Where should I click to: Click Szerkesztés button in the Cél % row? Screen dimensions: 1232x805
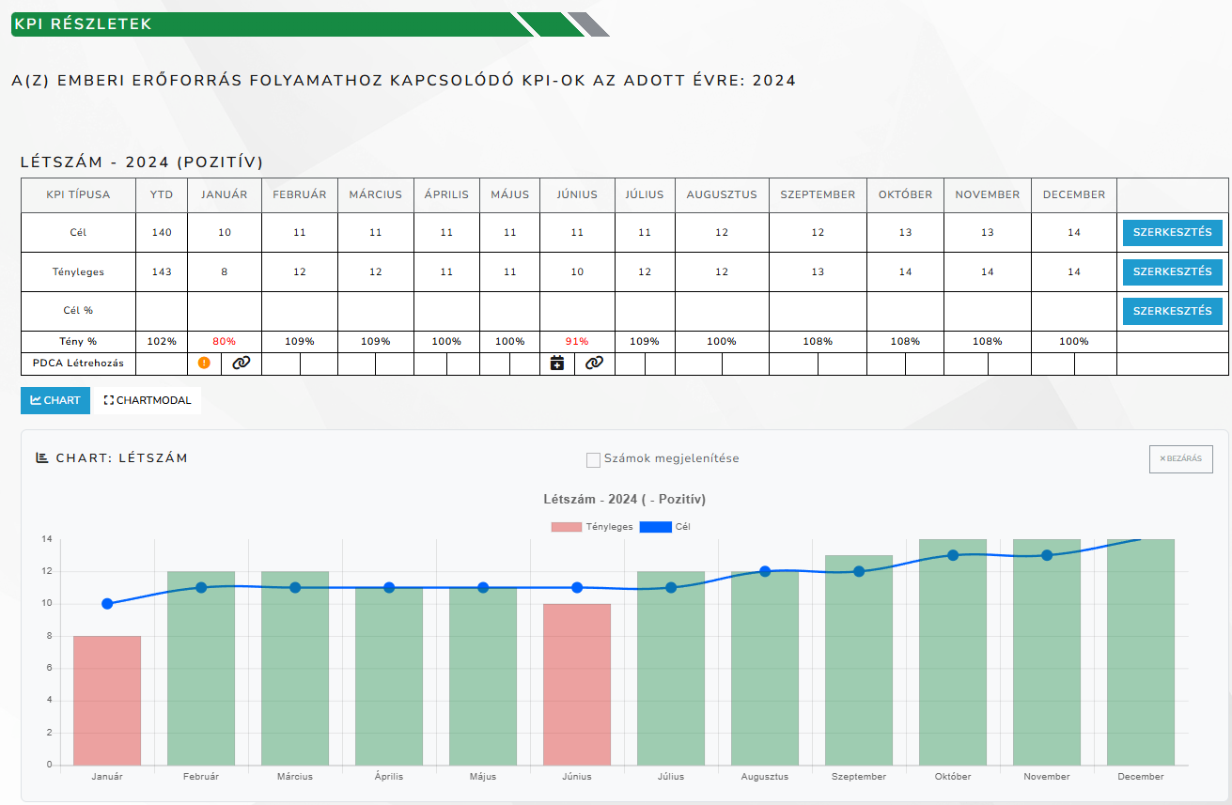coord(1171,311)
